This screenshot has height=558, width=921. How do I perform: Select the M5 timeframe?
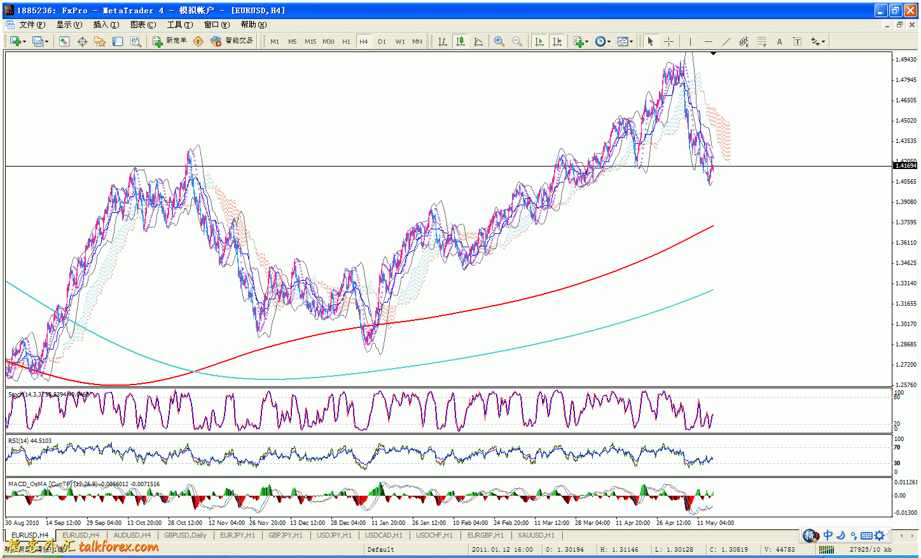pyautogui.click(x=293, y=41)
